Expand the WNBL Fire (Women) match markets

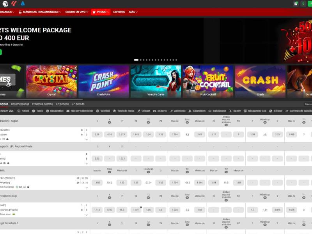click(x=87, y=188)
